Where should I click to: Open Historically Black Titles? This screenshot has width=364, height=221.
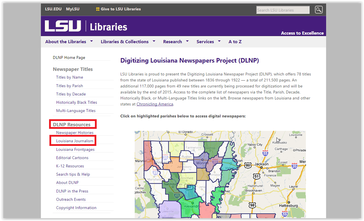[77, 102]
